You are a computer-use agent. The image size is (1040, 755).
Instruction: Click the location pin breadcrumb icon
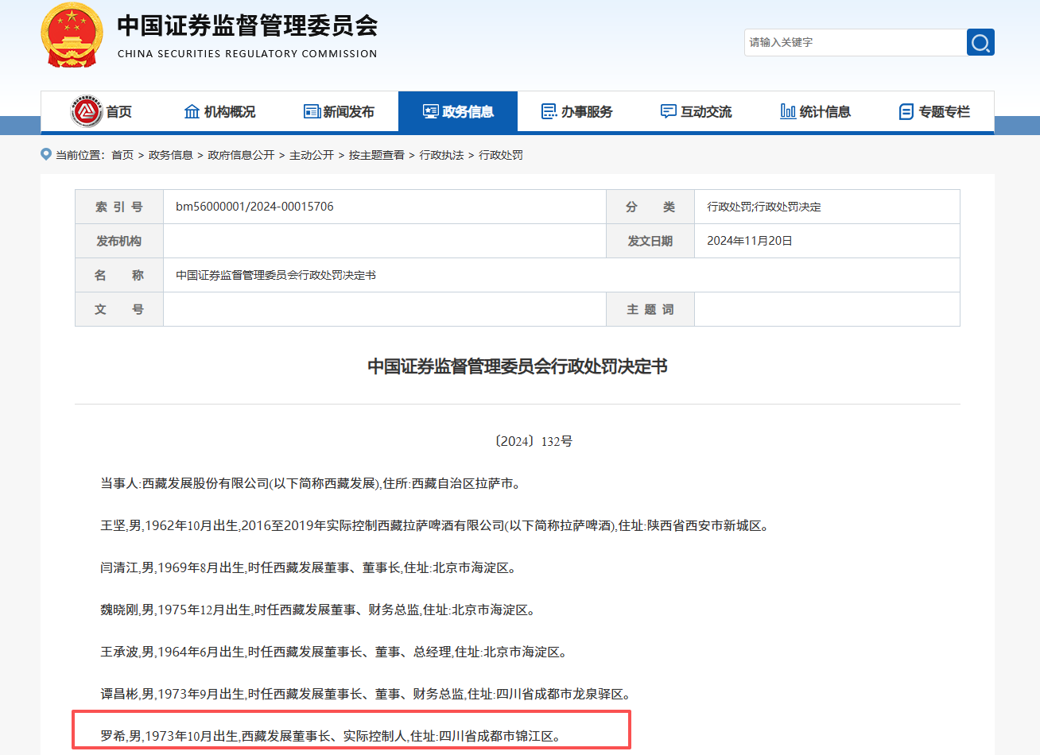tap(46, 154)
